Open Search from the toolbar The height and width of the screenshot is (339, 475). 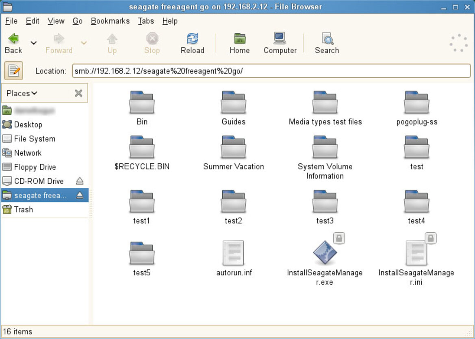(327, 43)
